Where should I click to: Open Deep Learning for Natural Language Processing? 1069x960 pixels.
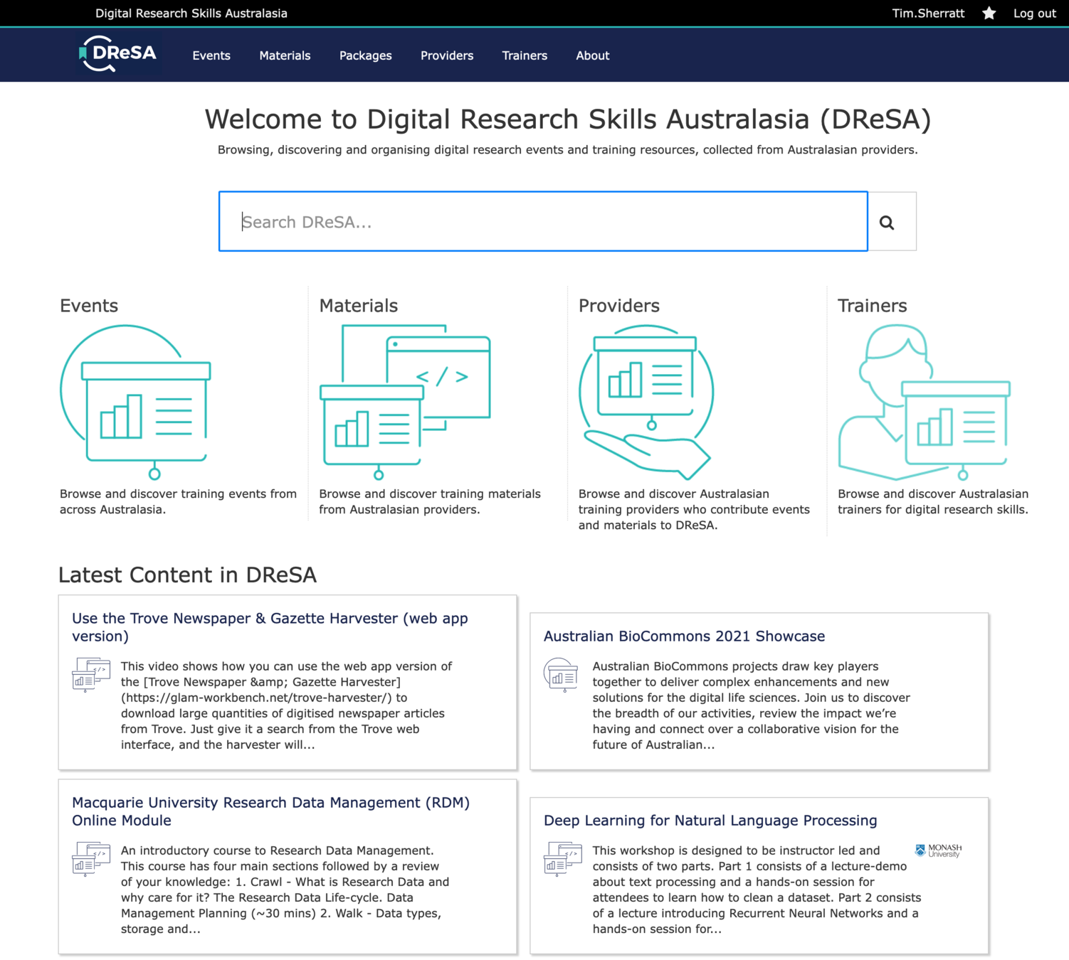click(710, 820)
